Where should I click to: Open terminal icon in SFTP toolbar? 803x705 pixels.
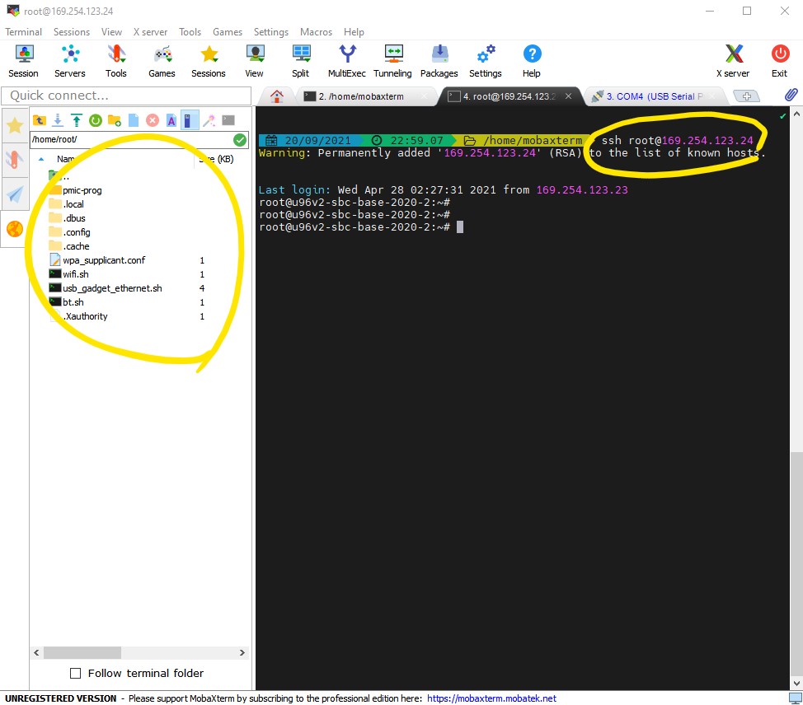[228, 121]
